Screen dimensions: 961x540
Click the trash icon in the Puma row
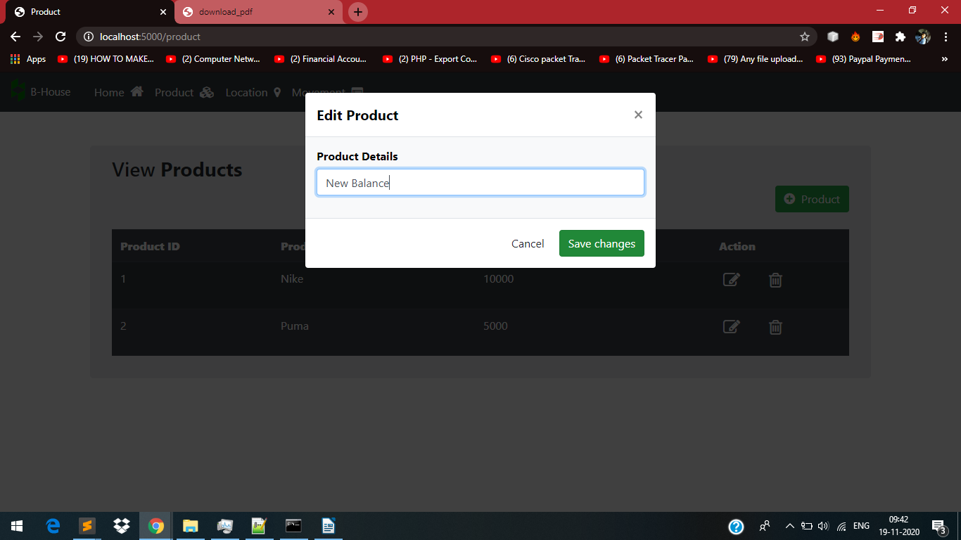coord(775,327)
